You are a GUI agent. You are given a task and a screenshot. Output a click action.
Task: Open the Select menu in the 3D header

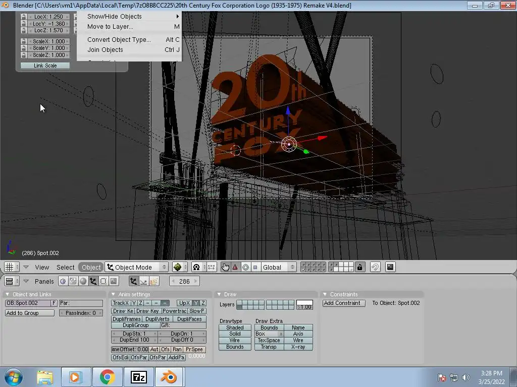(65, 267)
